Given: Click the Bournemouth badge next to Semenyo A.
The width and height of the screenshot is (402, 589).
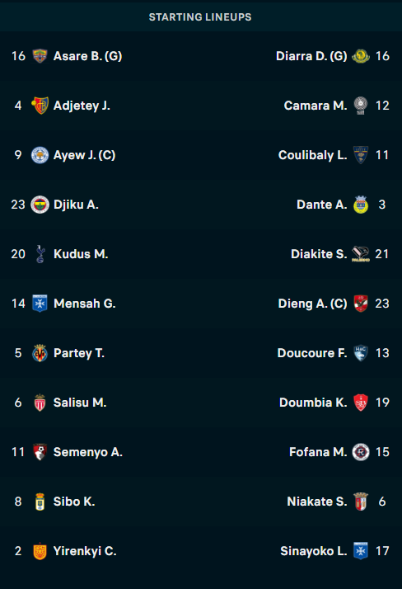Looking at the screenshot, I should point(40,452).
